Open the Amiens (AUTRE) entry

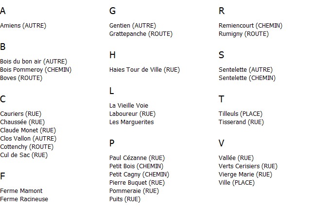click(x=23, y=26)
